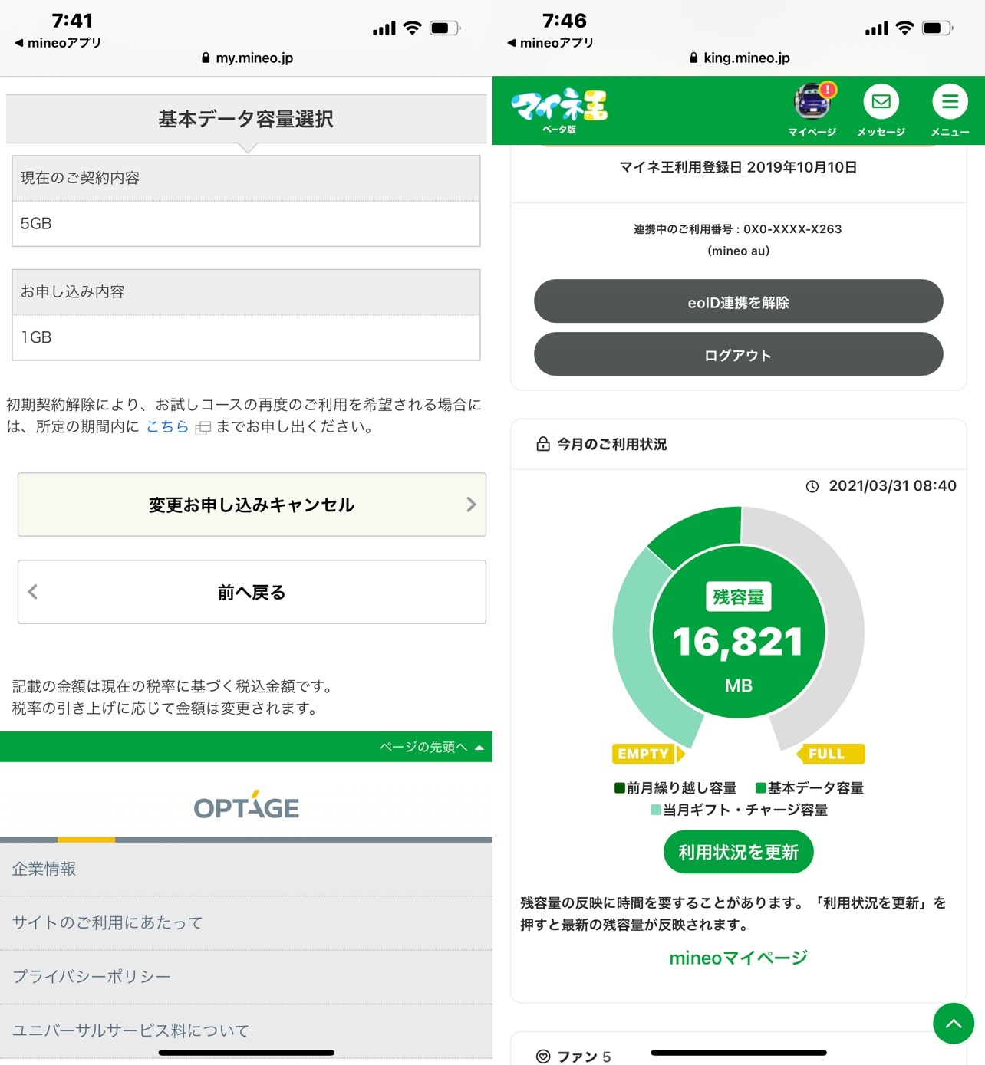The height and width of the screenshot is (1065, 985).
Task: Tap マイネ王利用登録日 2019年10月10日 text
Action: click(x=739, y=167)
